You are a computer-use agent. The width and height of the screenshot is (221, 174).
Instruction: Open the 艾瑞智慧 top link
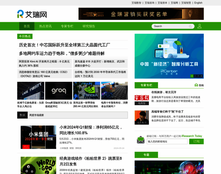pyautogui.click(x=186, y=3)
